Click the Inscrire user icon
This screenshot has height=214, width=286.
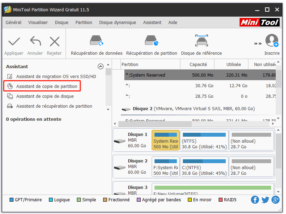click(272, 40)
